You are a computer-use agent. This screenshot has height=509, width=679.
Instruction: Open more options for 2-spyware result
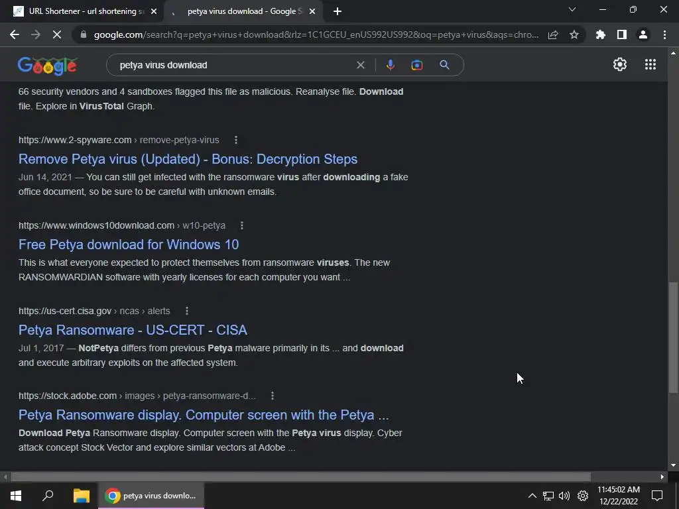[x=236, y=140]
